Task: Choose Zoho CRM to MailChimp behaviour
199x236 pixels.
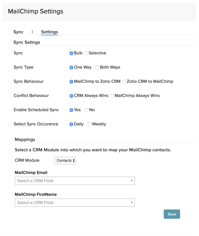Action: [124, 82]
